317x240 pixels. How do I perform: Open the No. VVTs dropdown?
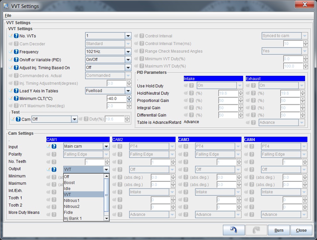[108, 36]
